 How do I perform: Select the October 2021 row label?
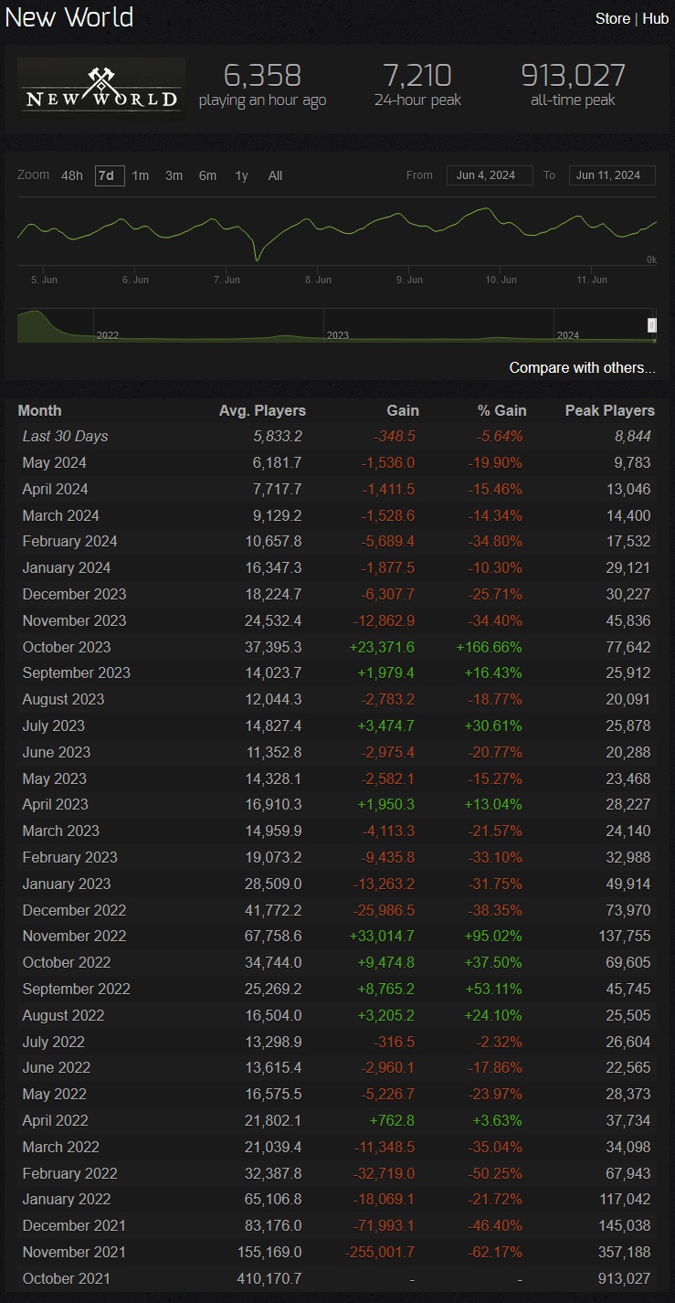[x=67, y=1279]
